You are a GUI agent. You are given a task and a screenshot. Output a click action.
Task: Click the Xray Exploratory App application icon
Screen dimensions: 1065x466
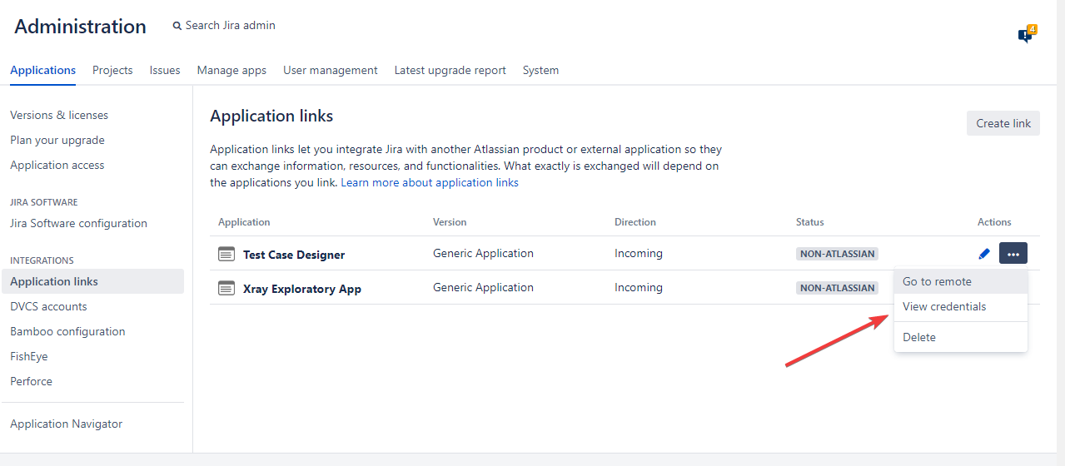(x=226, y=288)
